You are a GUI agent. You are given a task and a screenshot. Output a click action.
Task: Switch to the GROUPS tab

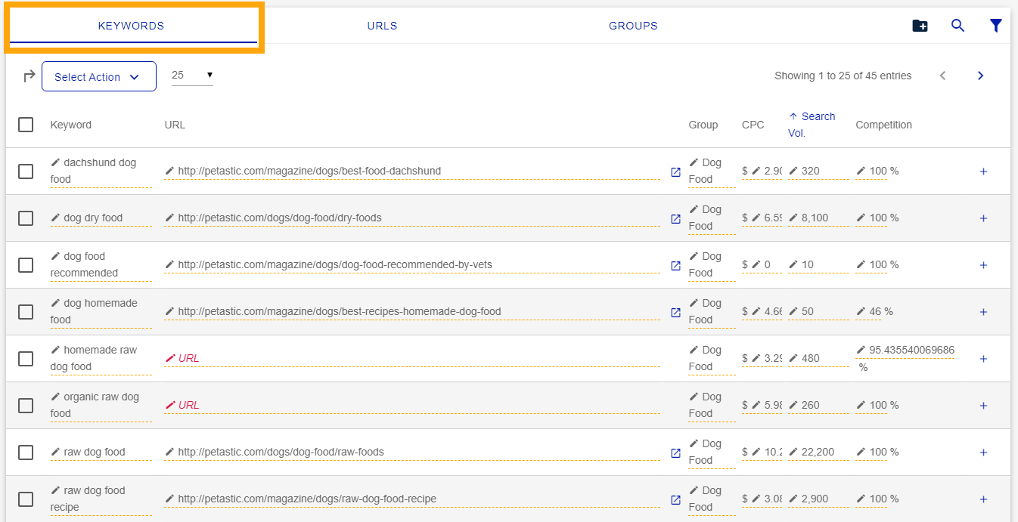click(x=633, y=26)
